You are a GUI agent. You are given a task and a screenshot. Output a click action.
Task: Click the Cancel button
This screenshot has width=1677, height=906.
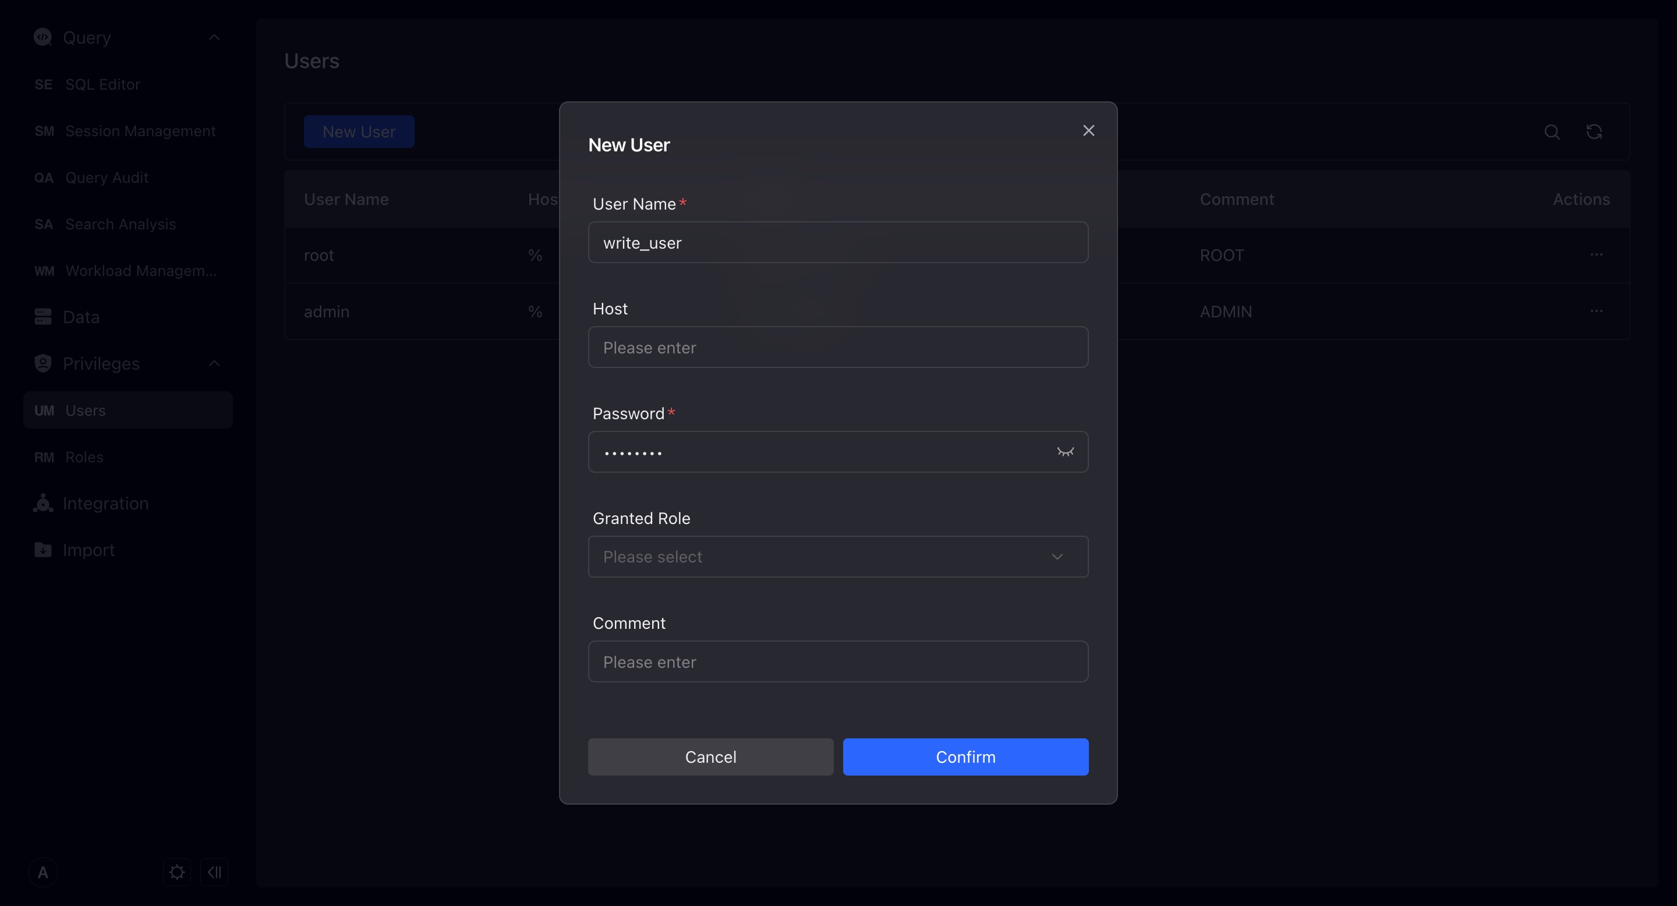point(710,757)
